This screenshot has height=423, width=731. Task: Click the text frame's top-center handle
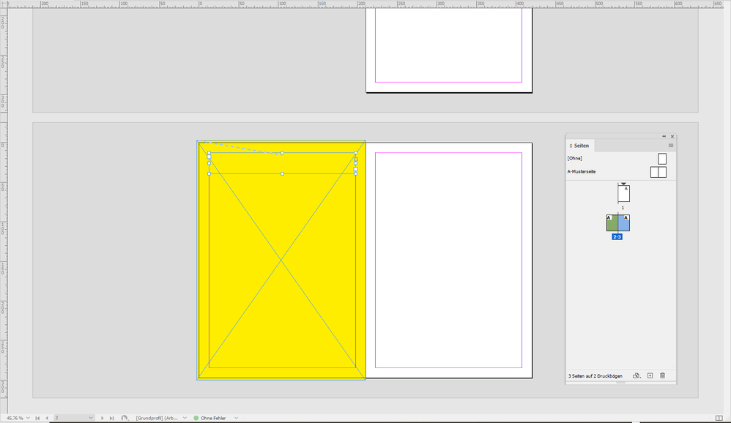point(282,153)
